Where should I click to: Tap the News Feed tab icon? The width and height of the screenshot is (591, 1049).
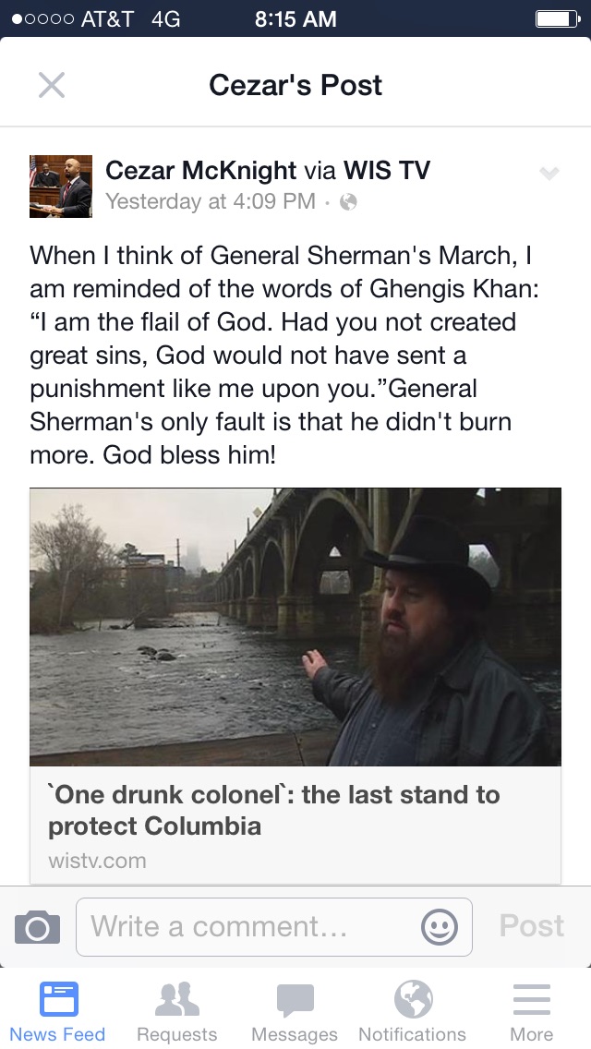tap(58, 1000)
